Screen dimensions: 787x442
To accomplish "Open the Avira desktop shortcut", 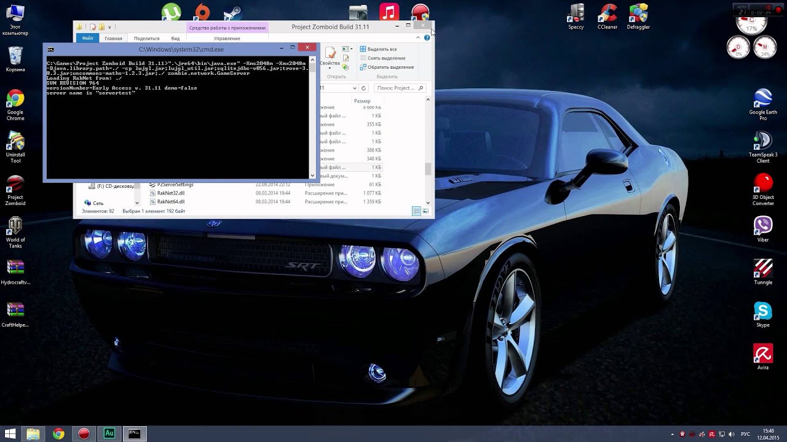I will click(x=763, y=357).
